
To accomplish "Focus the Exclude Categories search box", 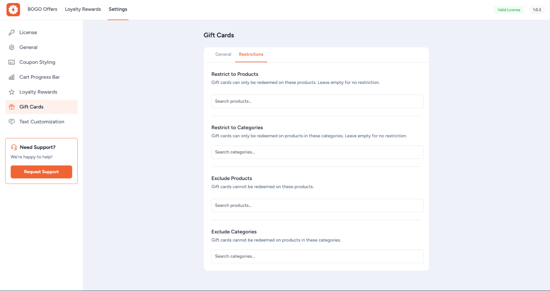I will click(317, 256).
